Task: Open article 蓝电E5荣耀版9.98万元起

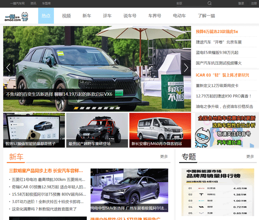Action: tap(217, 53)
